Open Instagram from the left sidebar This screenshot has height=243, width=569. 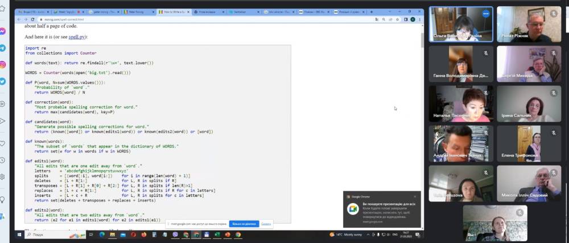[x=3, y=65]
